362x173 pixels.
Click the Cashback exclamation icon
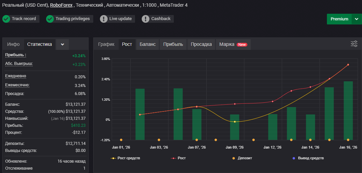click(145, 19)
